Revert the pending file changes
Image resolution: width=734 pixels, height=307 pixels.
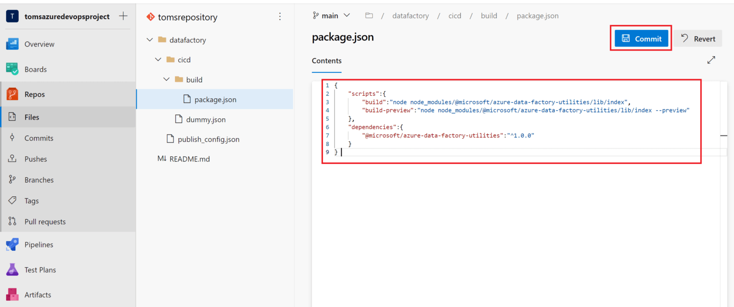pos(697,38)
